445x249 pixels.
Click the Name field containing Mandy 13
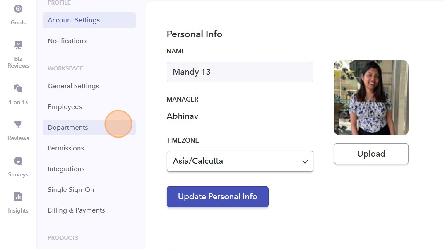pyautogui.click(x=240, y=72)
